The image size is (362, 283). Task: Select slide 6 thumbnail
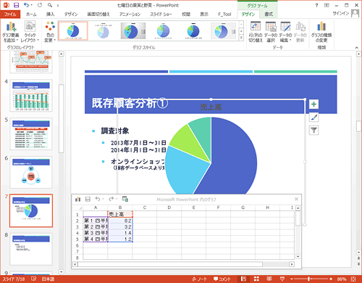(x=31, y=172)
